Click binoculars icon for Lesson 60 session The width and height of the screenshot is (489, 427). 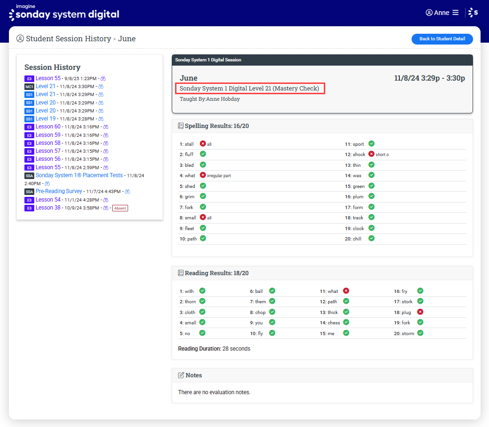point(106,127)
